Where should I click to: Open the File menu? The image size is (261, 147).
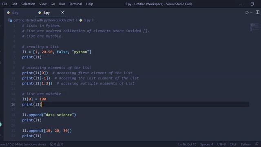pyautogui.click(x=4, y=4)
